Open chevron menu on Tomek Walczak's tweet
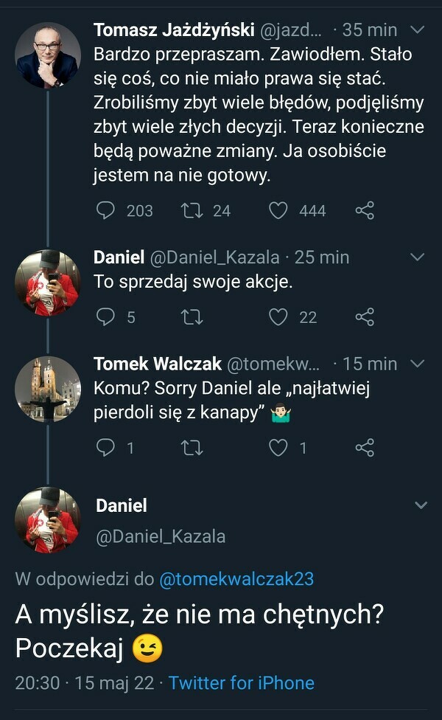Viewport: 442px width, 720px height. tap(417, 364)
